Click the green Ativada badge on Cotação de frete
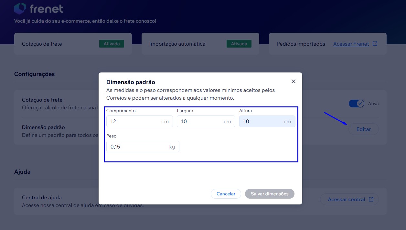 (x=112, y=44)
